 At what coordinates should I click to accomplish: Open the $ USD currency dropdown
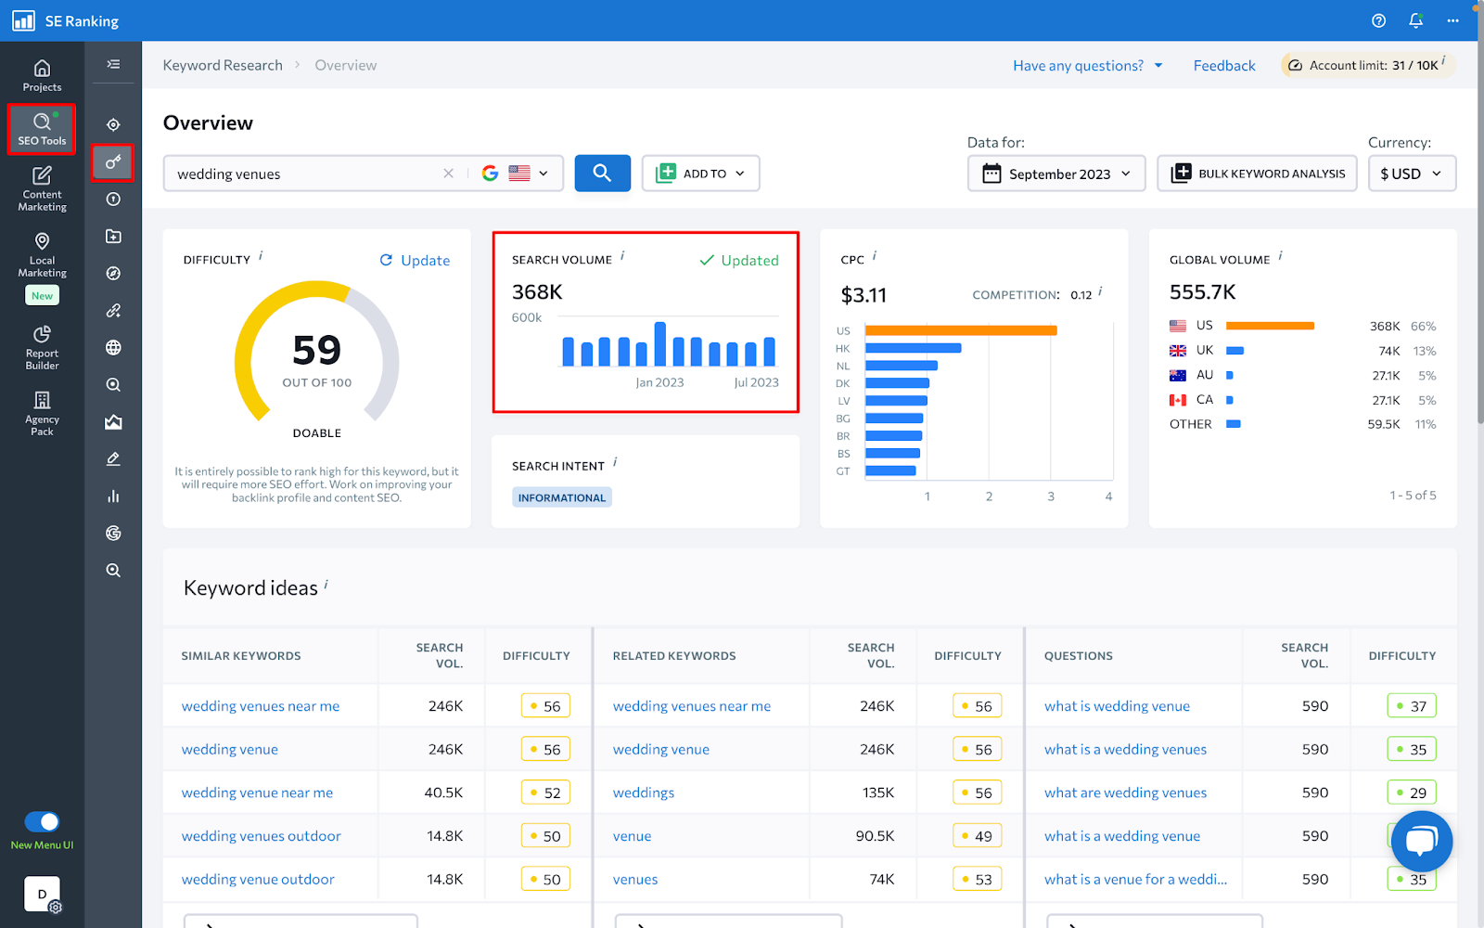[x=1411, y=174]
